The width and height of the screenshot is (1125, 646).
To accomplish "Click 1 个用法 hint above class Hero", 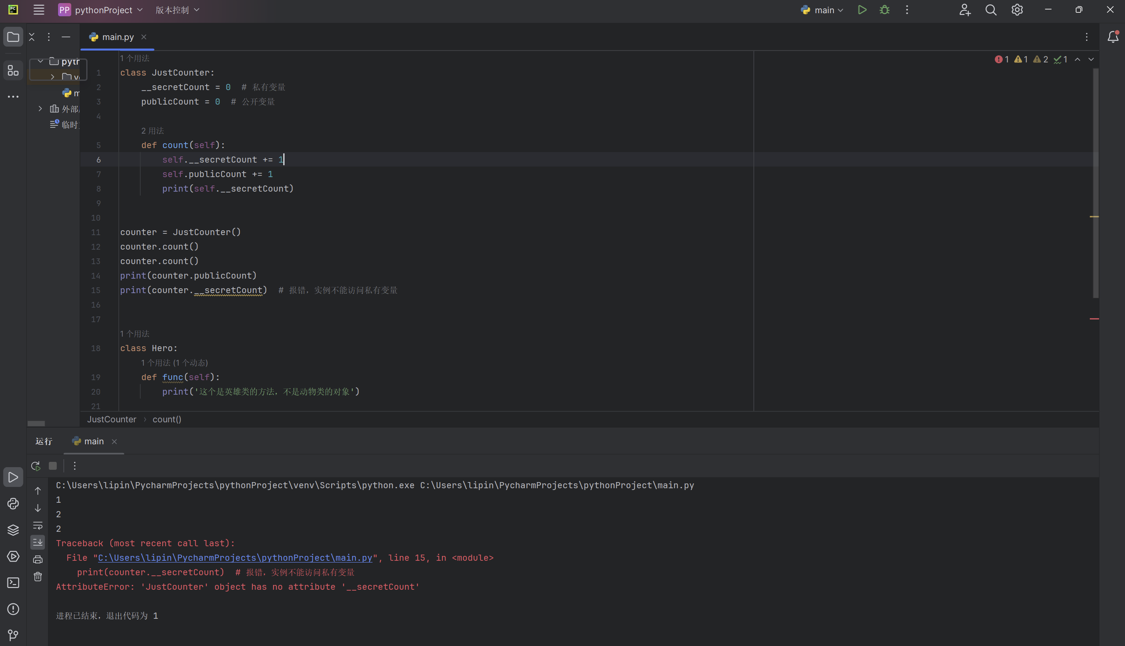I will (x=135, y=334).
